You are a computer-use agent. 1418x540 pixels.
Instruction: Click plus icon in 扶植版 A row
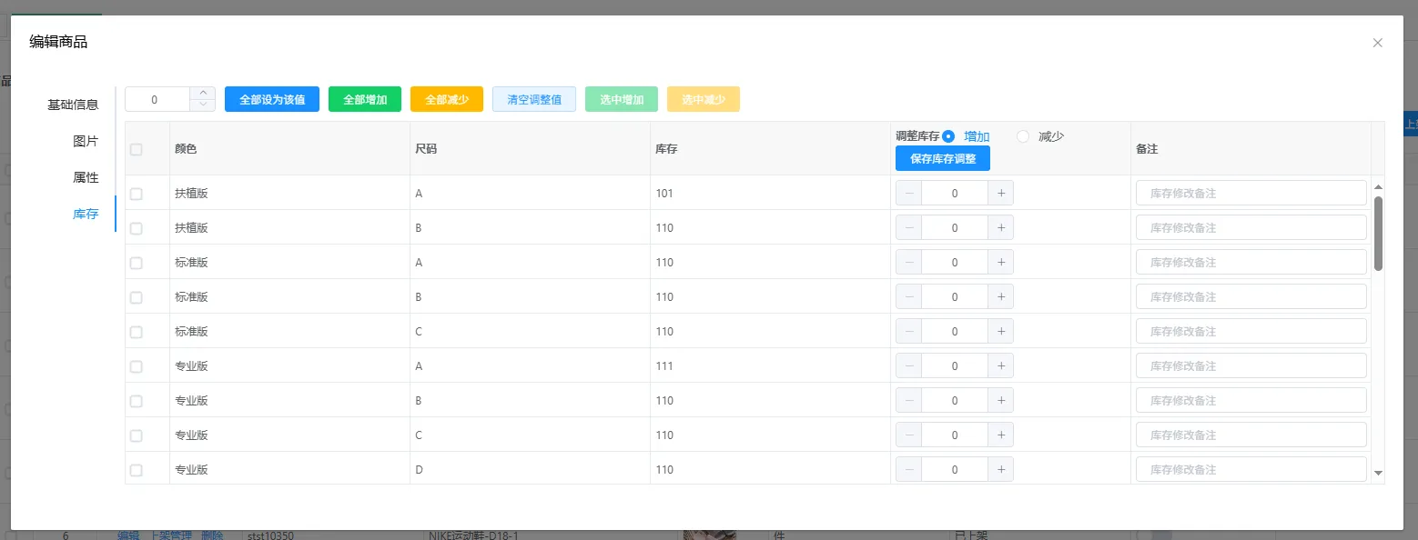point(1000,194)
